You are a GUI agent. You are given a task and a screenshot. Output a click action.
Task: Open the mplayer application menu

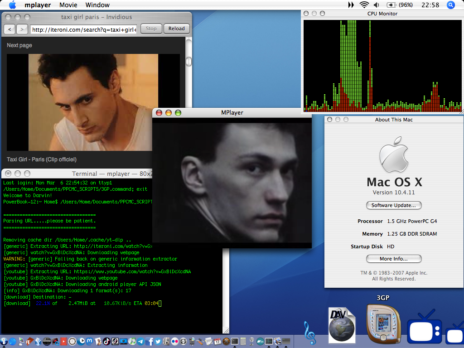[x=38, y=5]
